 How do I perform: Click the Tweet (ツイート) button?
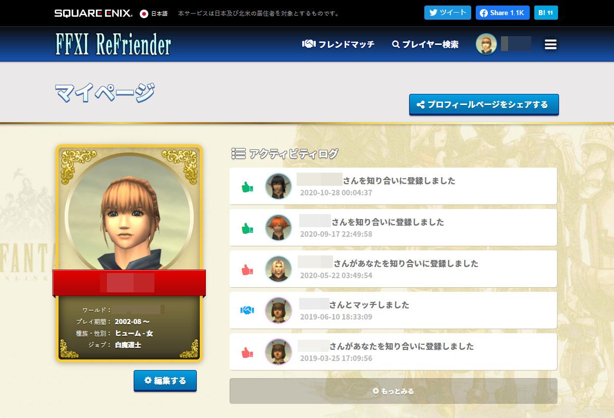pyautogui.click(x=448, y=13)
